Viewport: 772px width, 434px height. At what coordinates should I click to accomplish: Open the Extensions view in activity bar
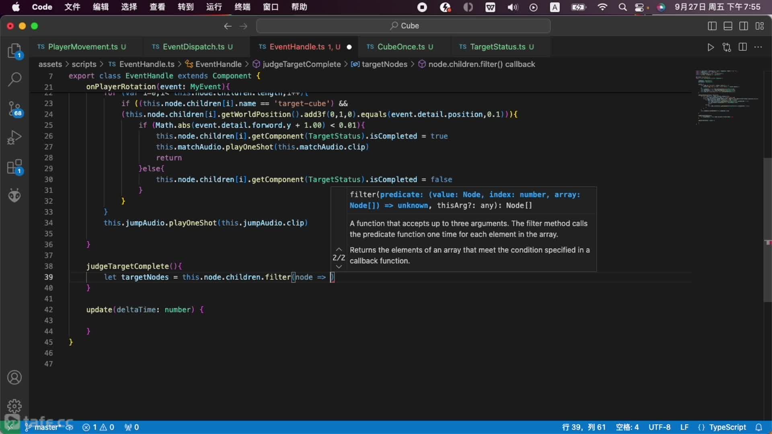click(x=14, y=167)
